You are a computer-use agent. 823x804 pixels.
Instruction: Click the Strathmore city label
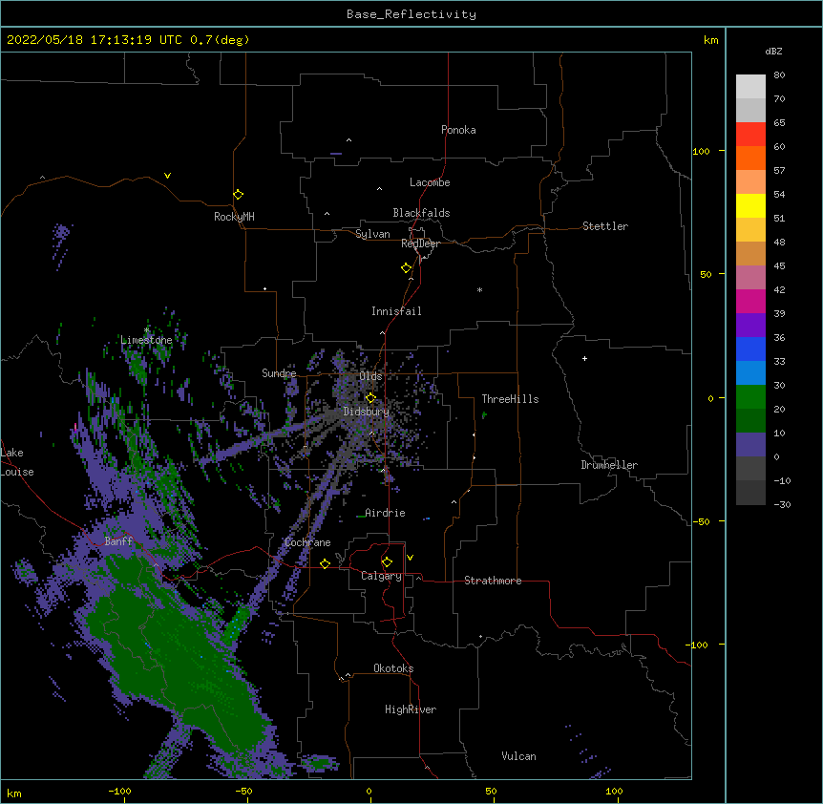(493, 581)
